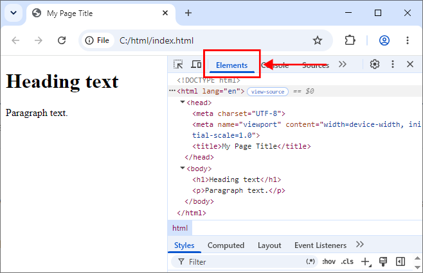Select the meta charset="UTF-8" node

click(239, 113)
